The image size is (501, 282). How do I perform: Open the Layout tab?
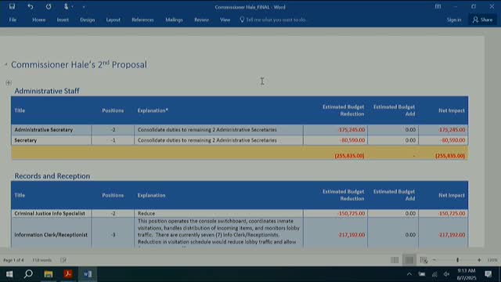click(113, 20)
